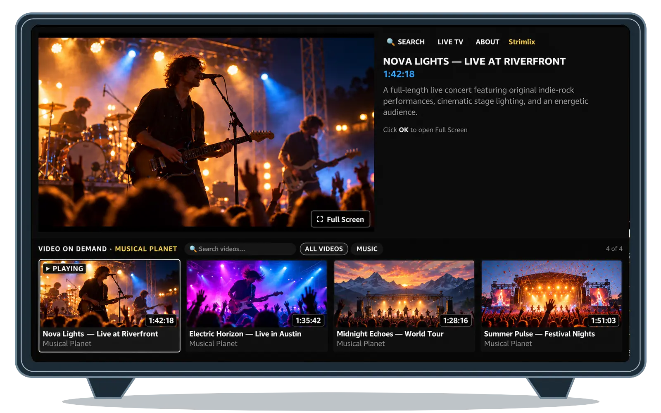Click the concert description paragraph
The width and height of the screenshot is (661, 413).
click(x=485, y=101)
